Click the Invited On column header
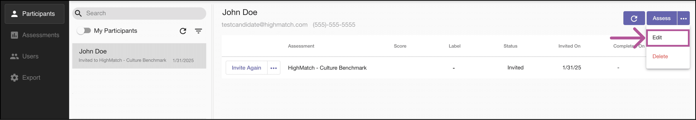The height and width of the screenshot is (120, 696). click(569, 46)
